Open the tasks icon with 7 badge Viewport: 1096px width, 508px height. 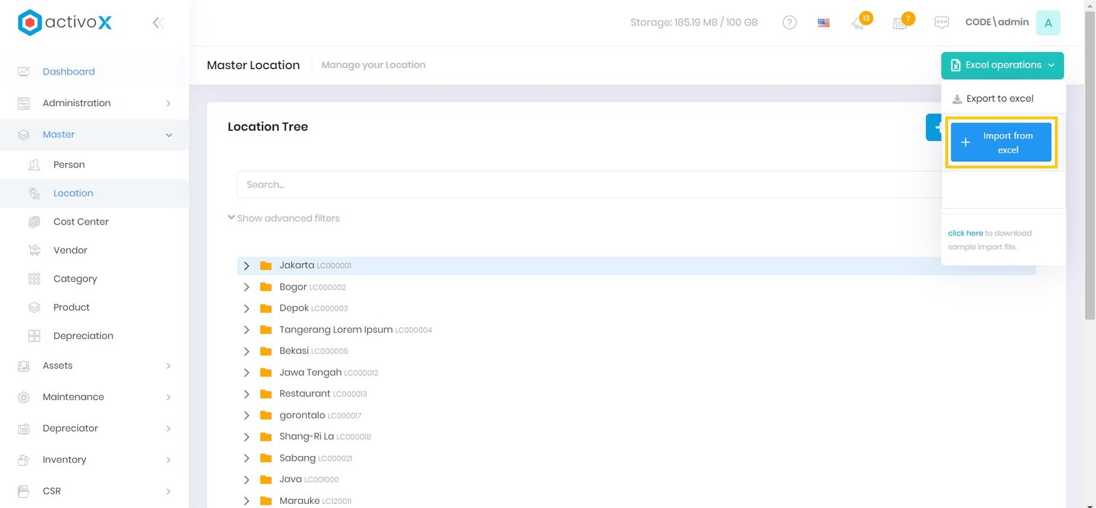(x=900, y=23)
